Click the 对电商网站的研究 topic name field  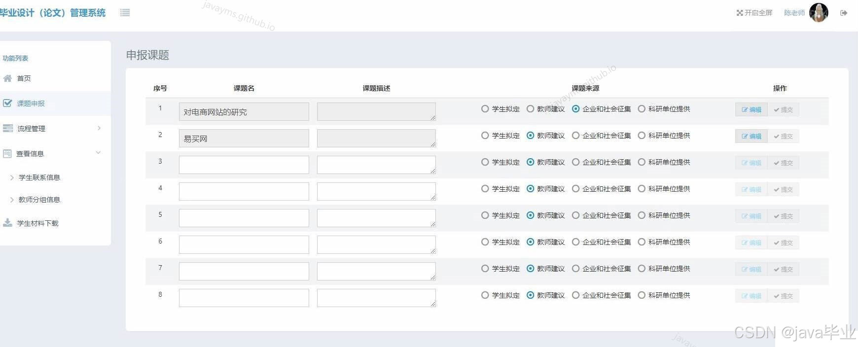click(244, 112)
